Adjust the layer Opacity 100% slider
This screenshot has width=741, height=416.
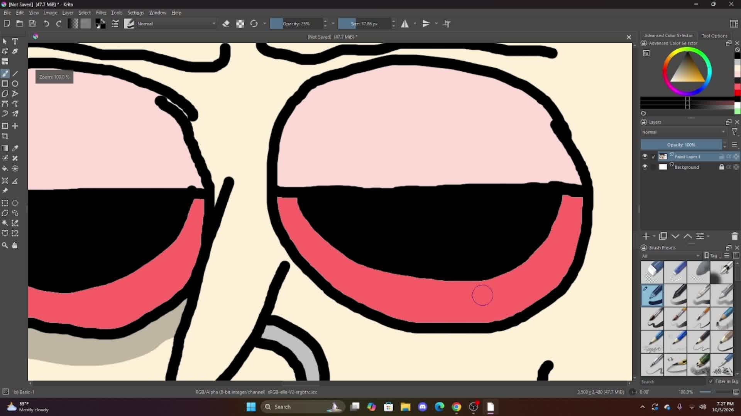[681, 145]
